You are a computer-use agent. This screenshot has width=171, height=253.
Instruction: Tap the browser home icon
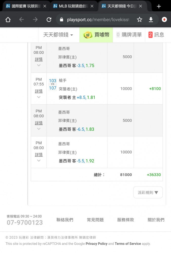coord(8,20)
